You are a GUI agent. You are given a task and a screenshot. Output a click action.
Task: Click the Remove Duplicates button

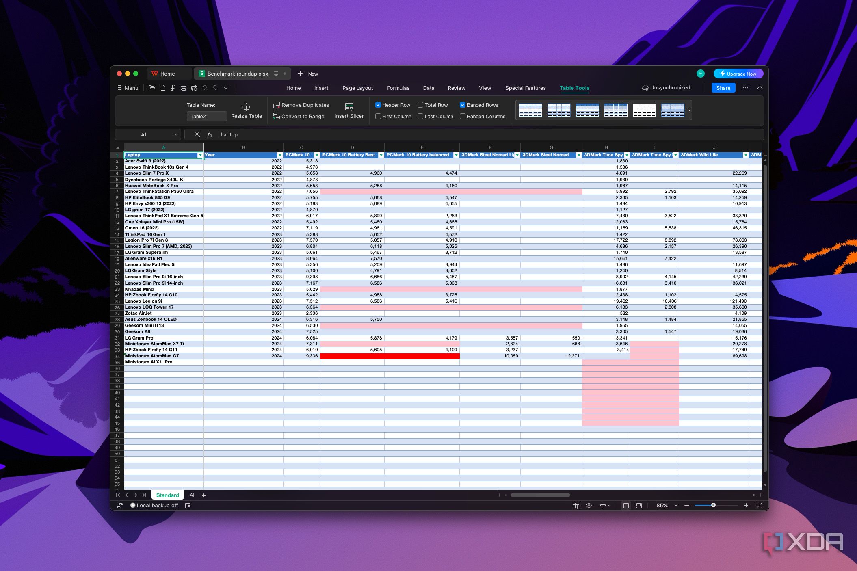(301, 105)
